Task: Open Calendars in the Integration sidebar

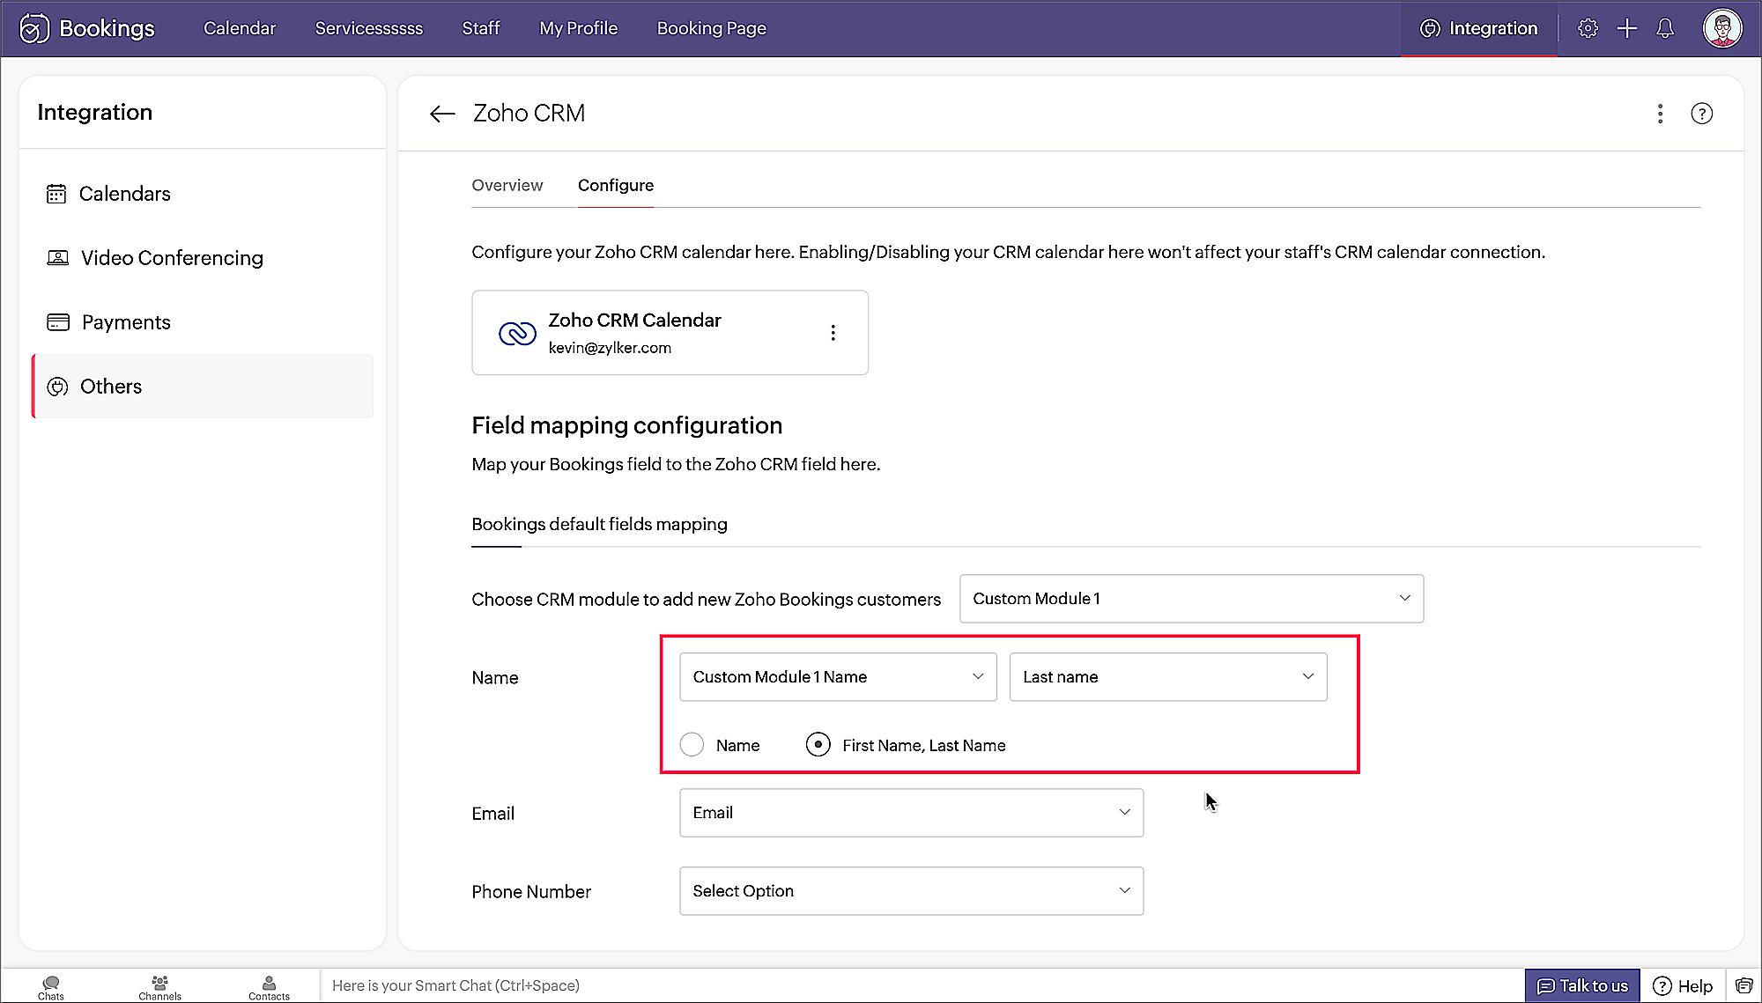Action: (203, 194)
